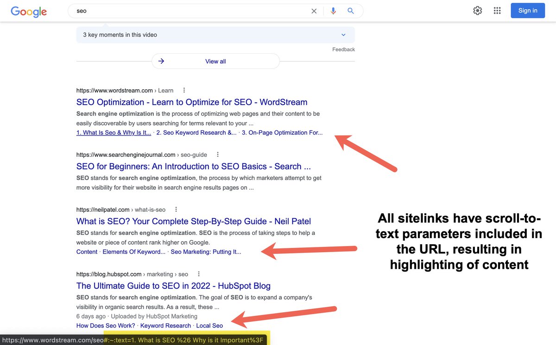The width and height of the screenshot is (556, 345).
Task: Open the Seo Marketing: Putting It sitelink
Action: 206,252
